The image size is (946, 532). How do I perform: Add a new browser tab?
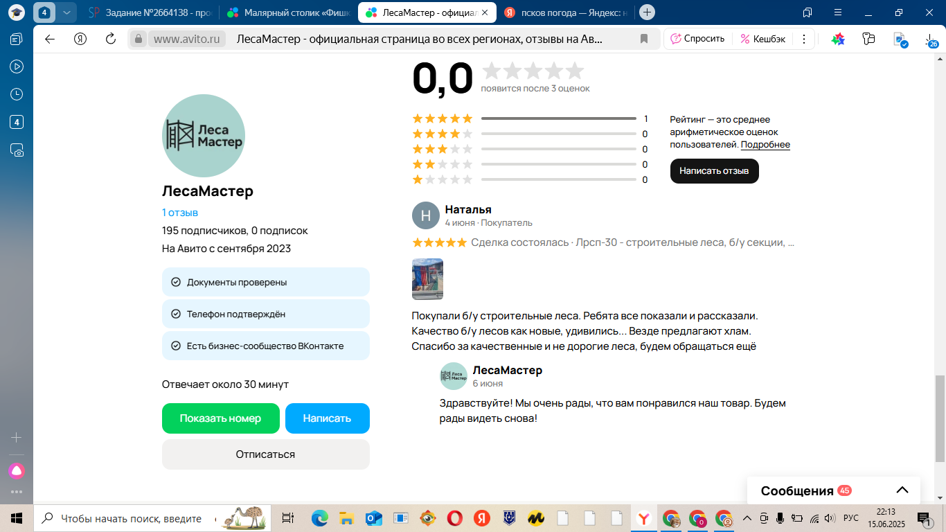(647, 12)
